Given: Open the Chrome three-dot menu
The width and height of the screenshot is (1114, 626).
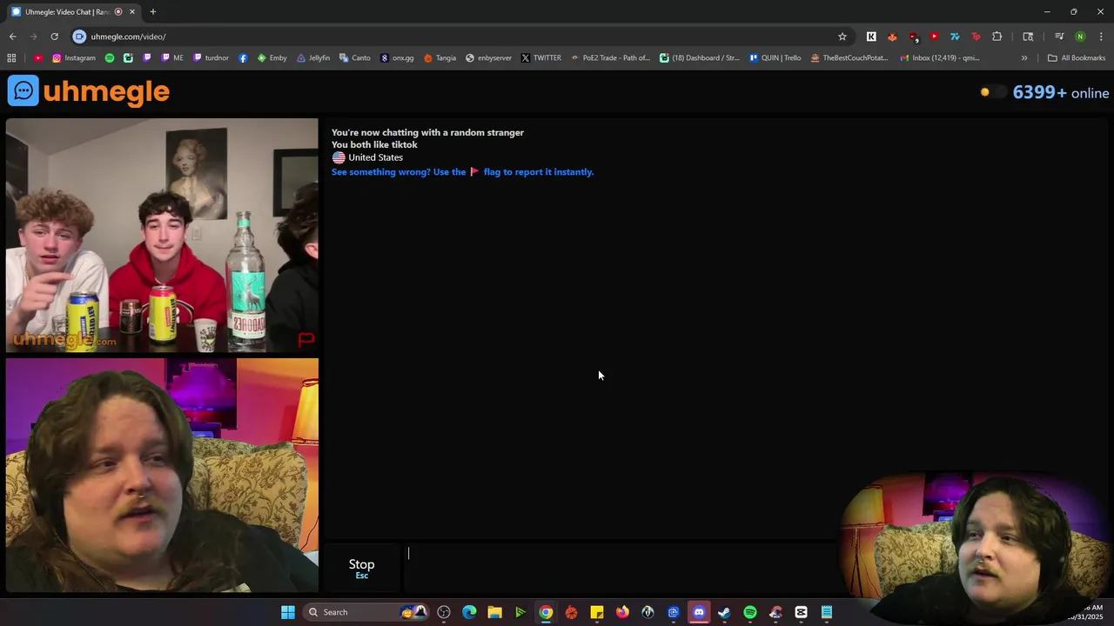Looking at the screenshot, I should click(x=1101, y=37).
